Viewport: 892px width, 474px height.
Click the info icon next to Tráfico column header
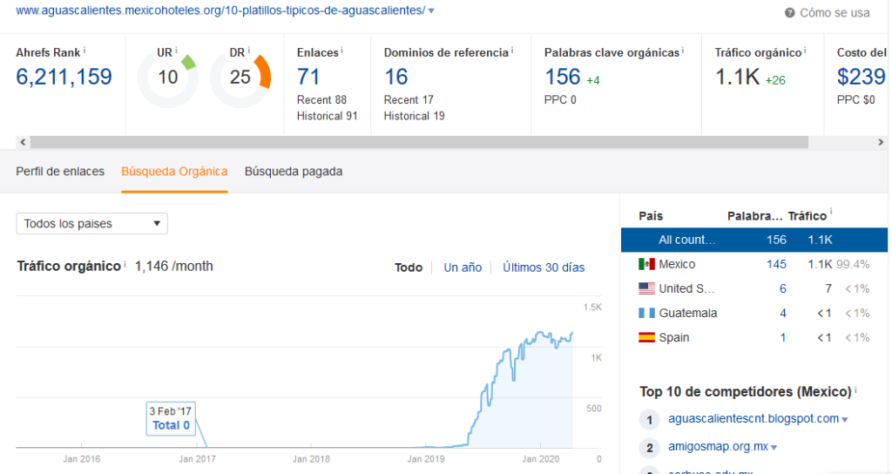tap(831, 213)
